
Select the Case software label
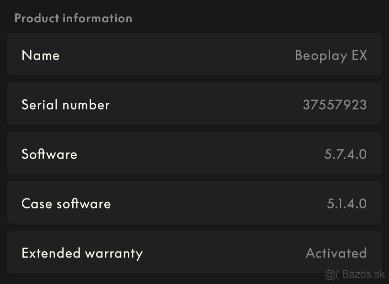click(x=66, y=203)
